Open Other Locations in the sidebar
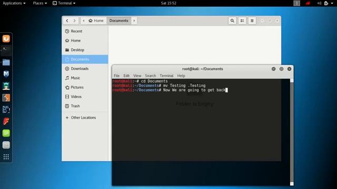The image size is (337, 189). point(85,118)
